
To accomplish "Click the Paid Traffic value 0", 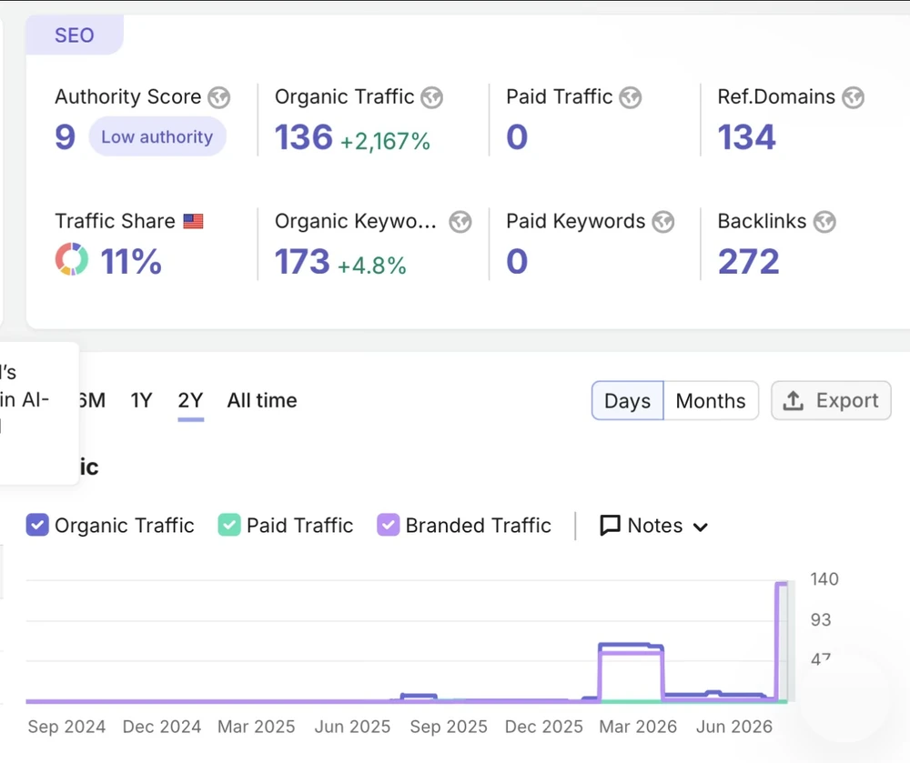I will (517, 136).
